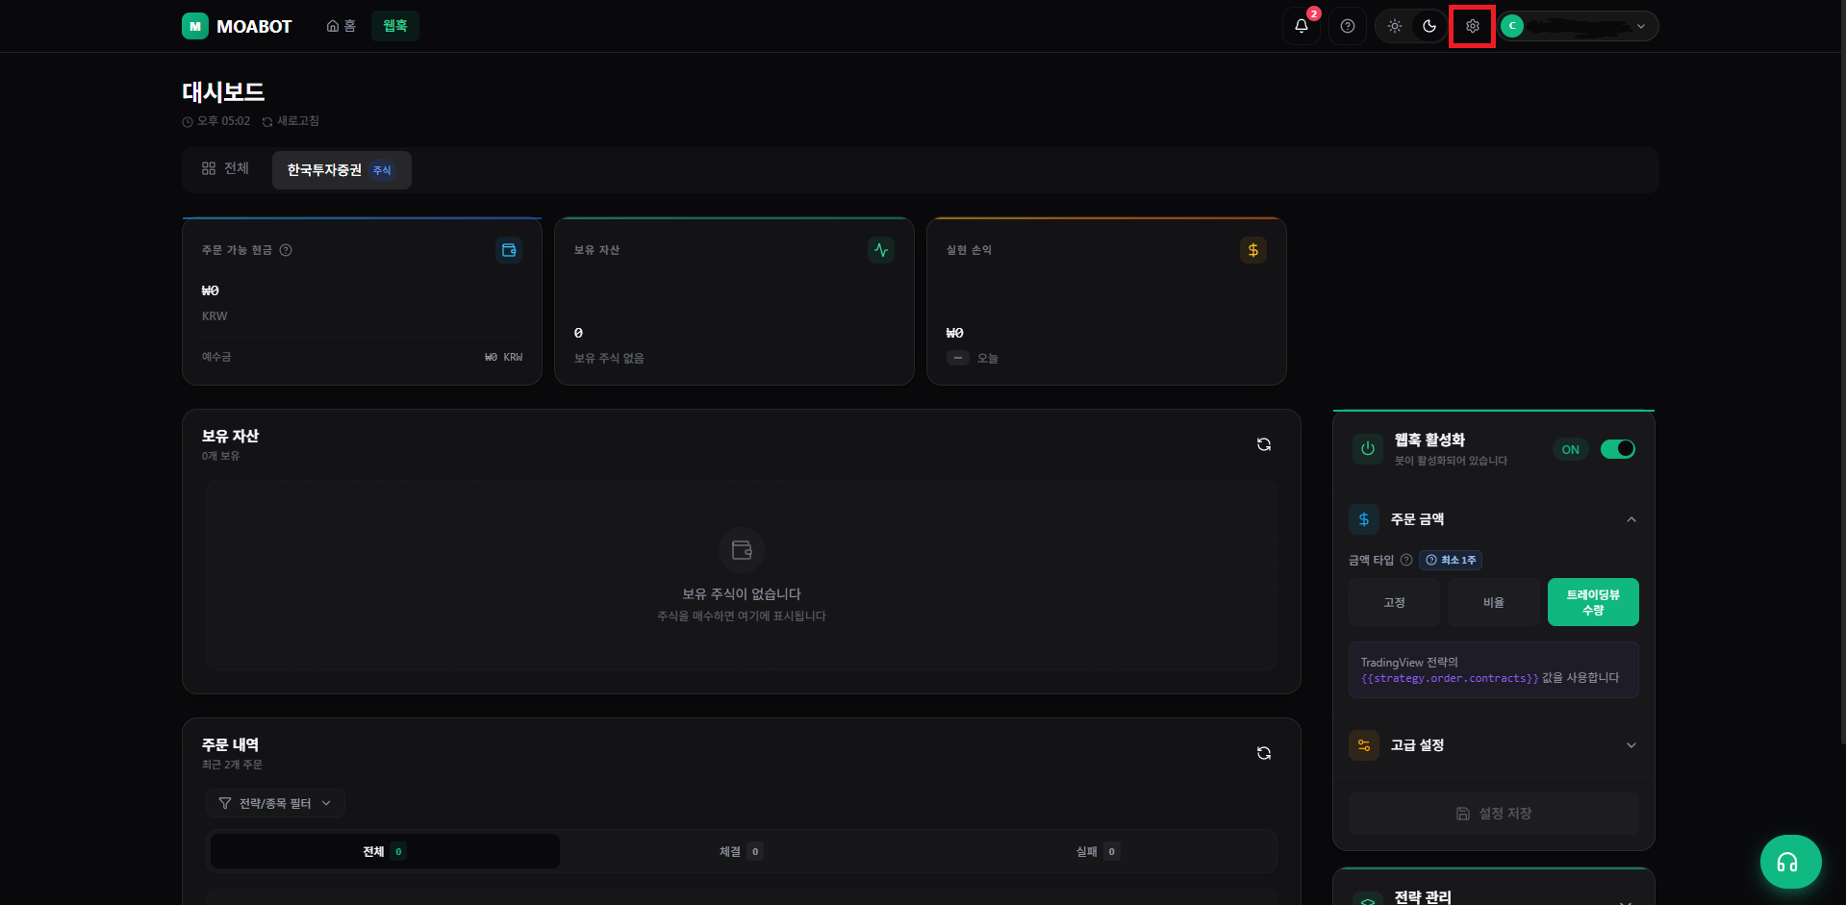Go to the 홈 menu item
Viewport: 1846px width, 905px height.
[341, 26]
